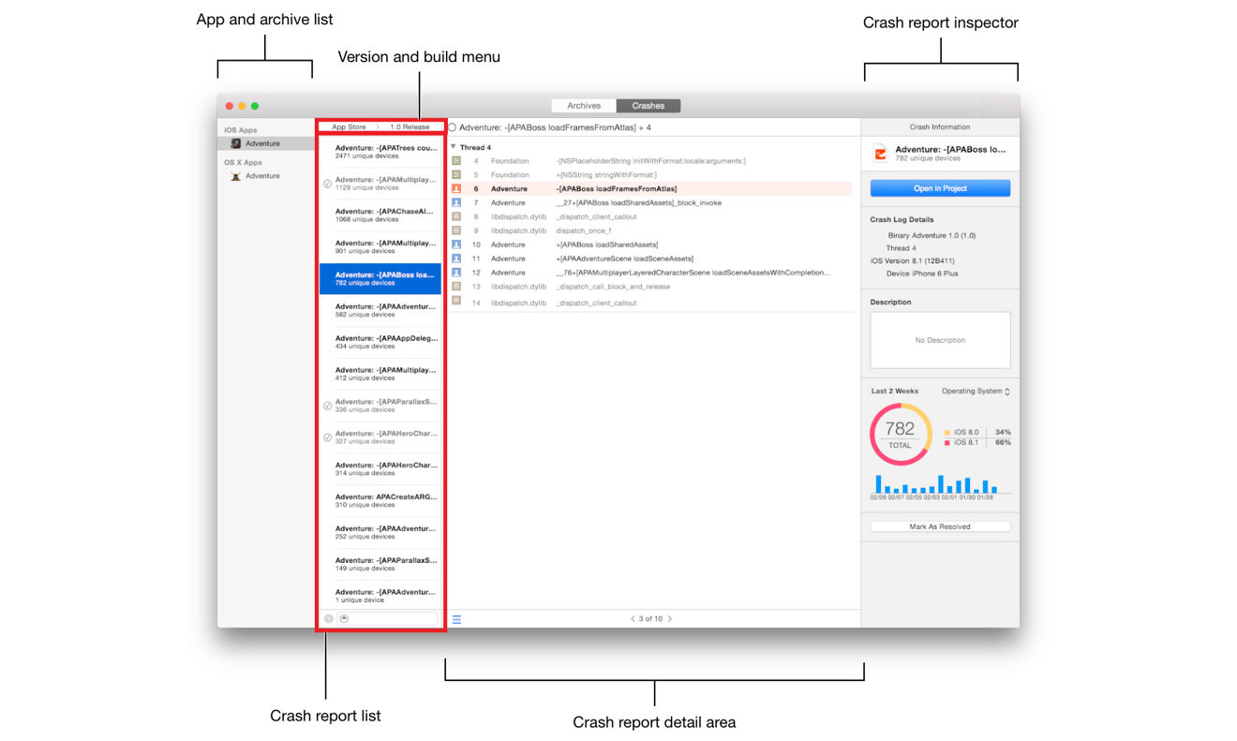Switch to the Archives tab
The image size is (1237, 741).
point(584,106)
